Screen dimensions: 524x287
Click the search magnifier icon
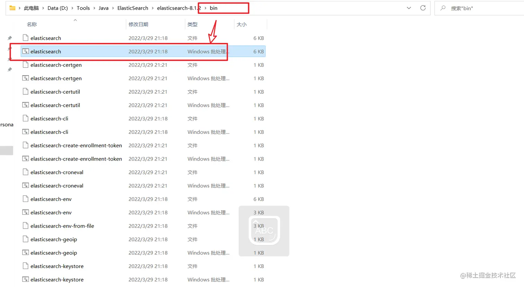coord(443,8)
